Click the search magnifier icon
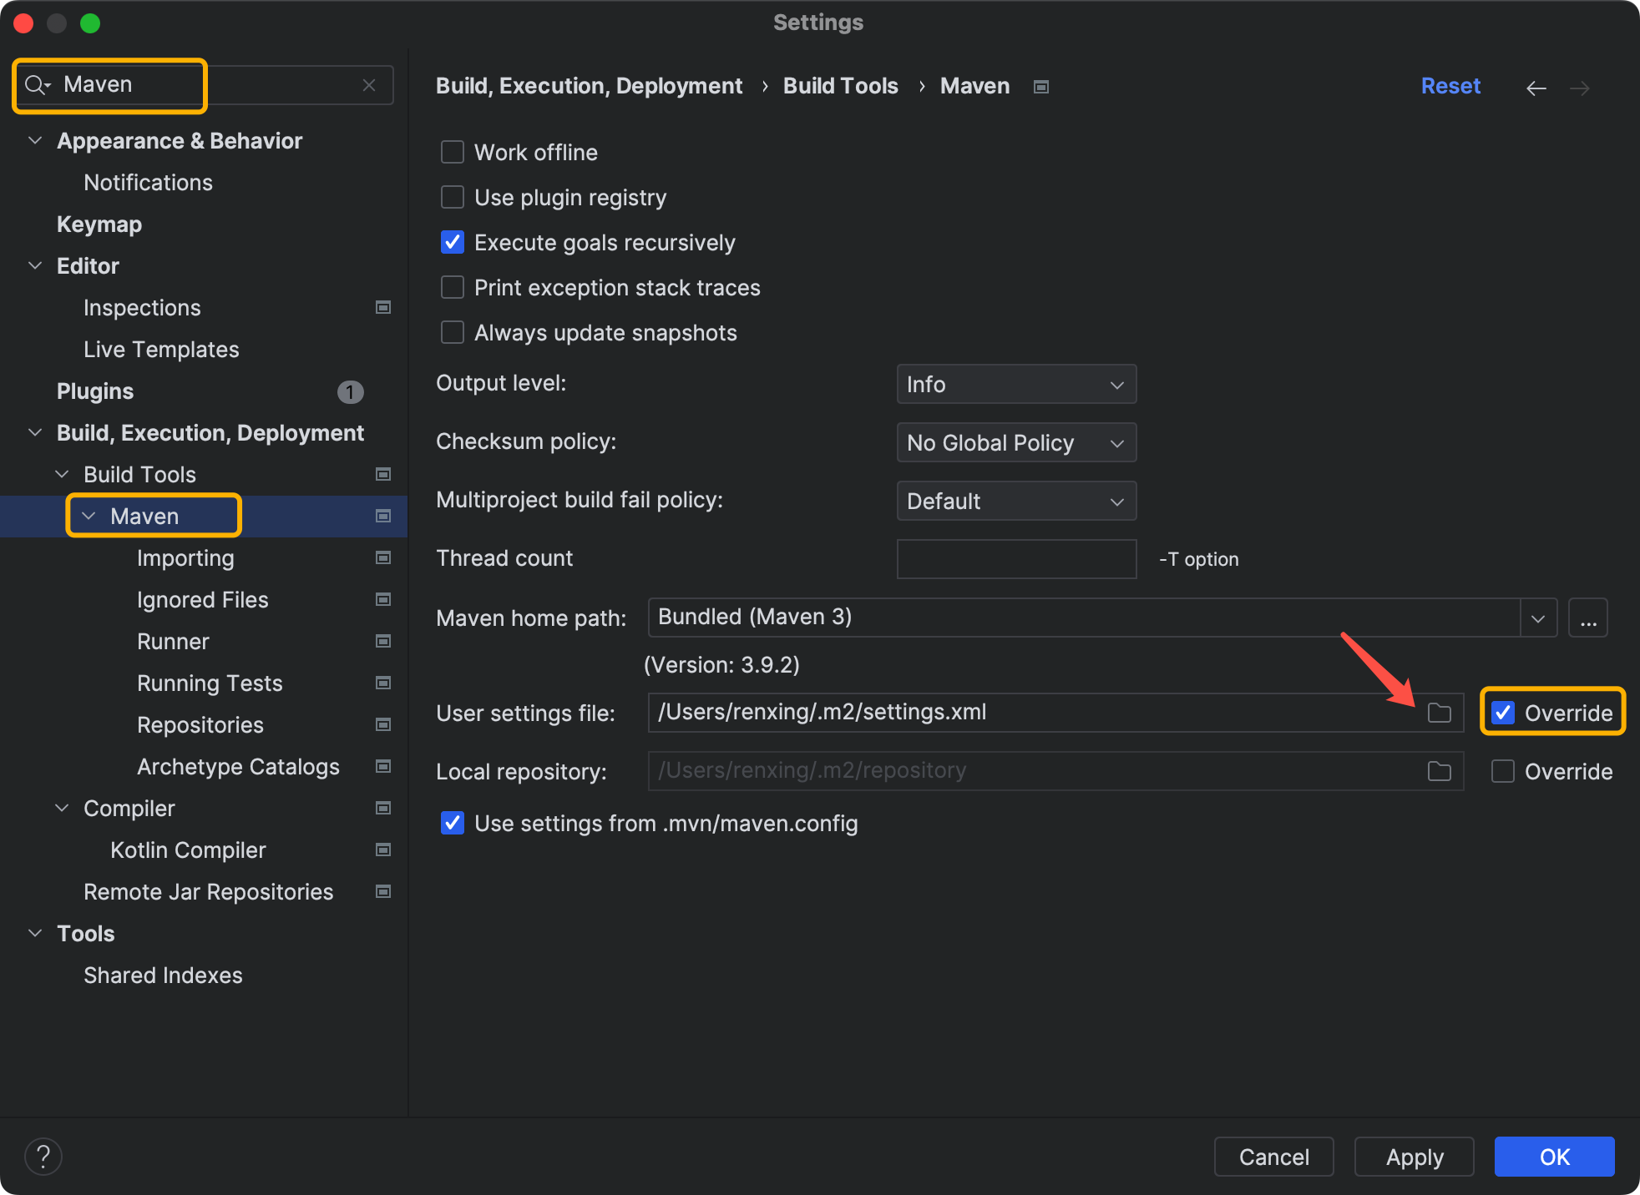This screenshot has width=1640, height=1195. pyautogui.click(x=38, y=85)
